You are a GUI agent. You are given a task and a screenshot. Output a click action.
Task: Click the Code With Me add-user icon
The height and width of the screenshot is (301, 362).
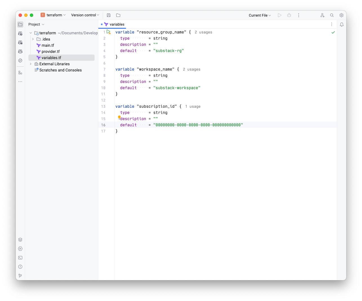tap(323, 15)
